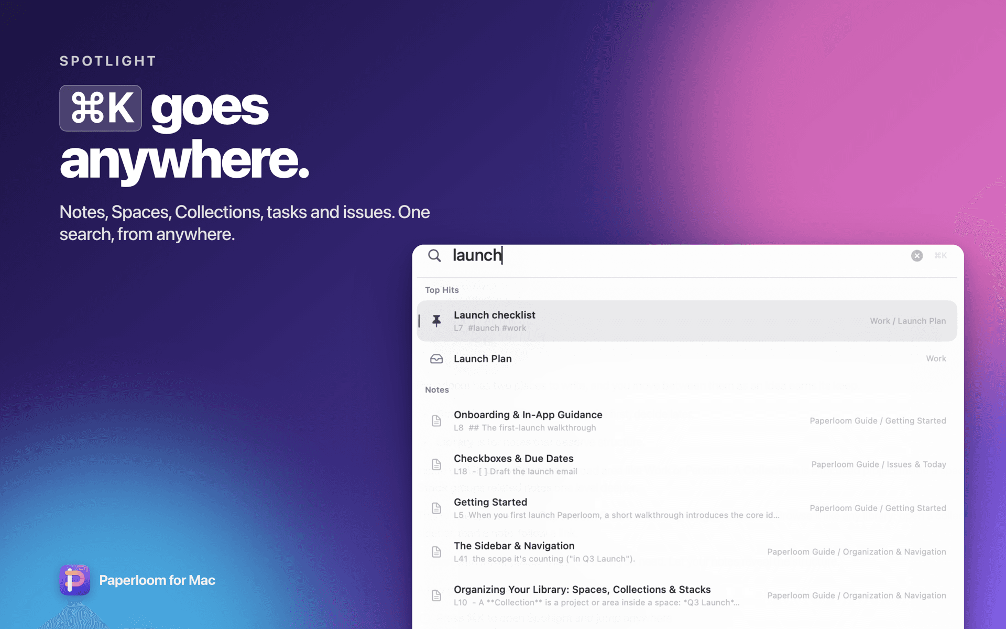Open Organizing Your Library: Spaces, Collections & Stacks
The width and height of the screenshot is (1006, 629).
687,595
